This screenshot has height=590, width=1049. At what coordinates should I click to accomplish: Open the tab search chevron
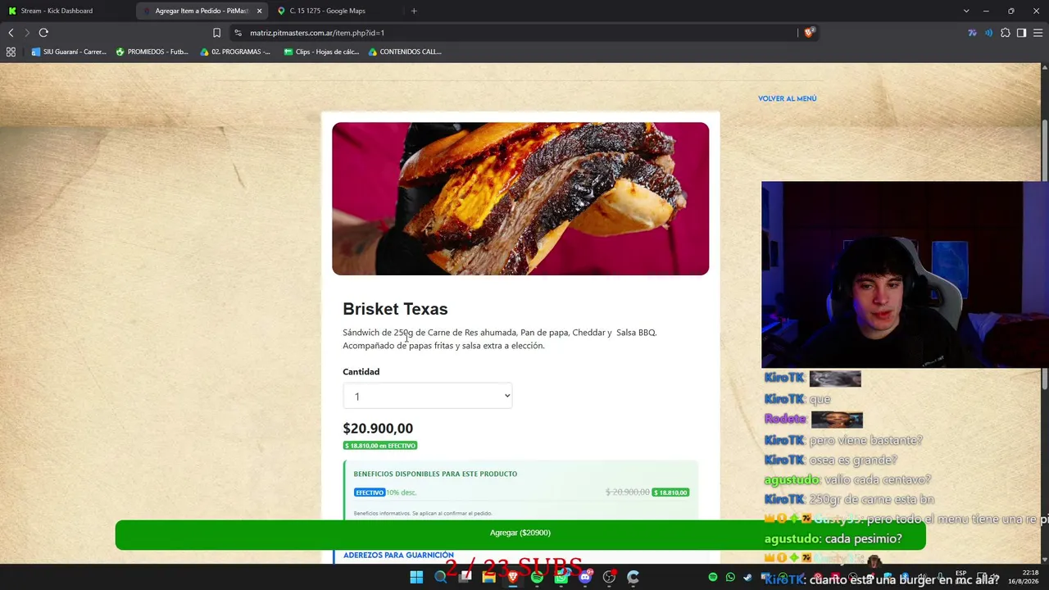(x=966, y=11)
